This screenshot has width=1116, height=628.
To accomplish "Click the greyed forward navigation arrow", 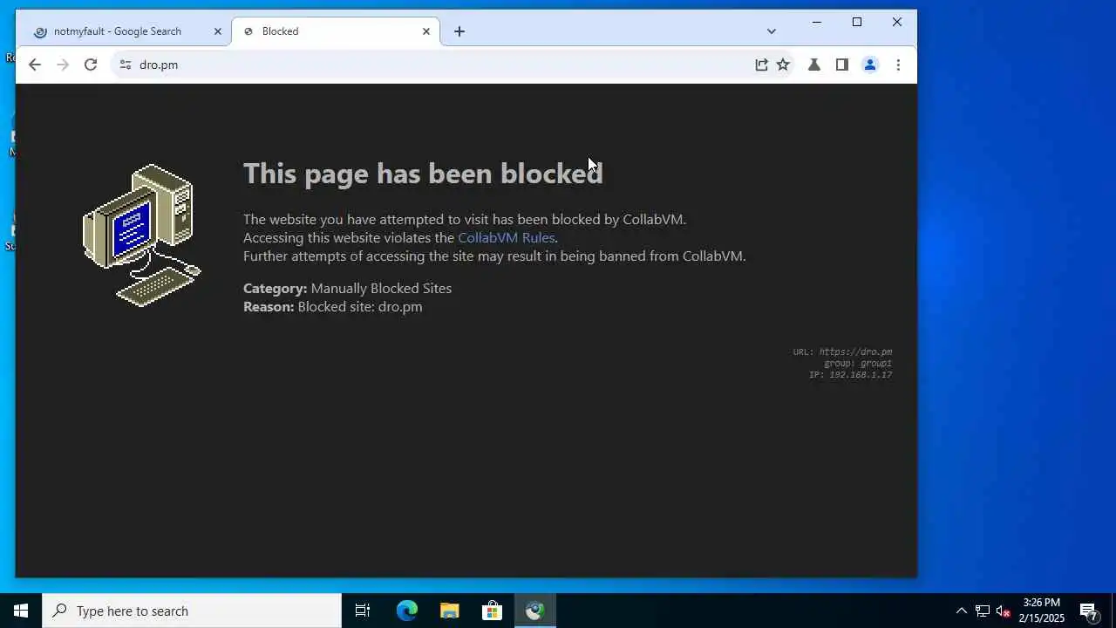I will [63, 65].
